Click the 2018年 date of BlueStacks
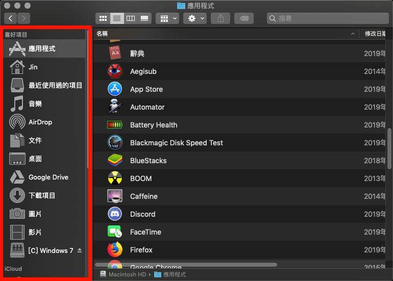Screen dimensions: 393x281 pos(375,161)
